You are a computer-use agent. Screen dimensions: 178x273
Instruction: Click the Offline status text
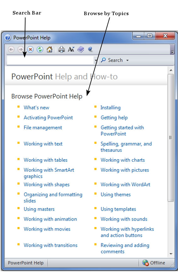[158, 263]
